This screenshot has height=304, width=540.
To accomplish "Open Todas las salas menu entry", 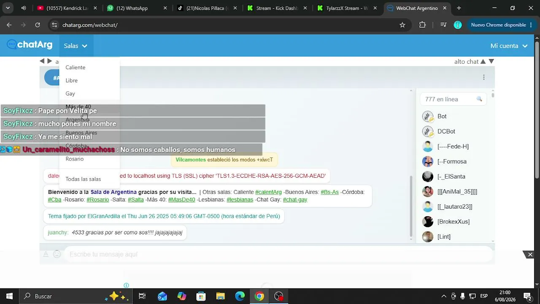I will 83,179.
